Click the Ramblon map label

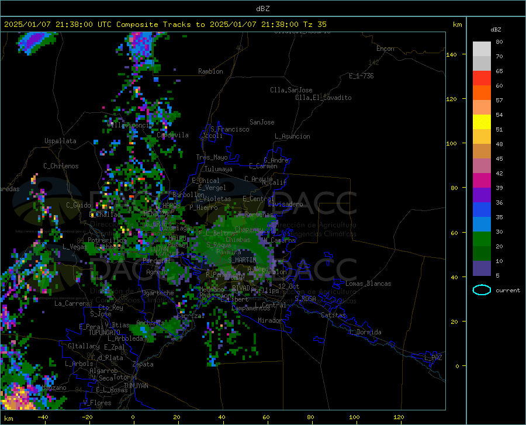click(210, 71)
